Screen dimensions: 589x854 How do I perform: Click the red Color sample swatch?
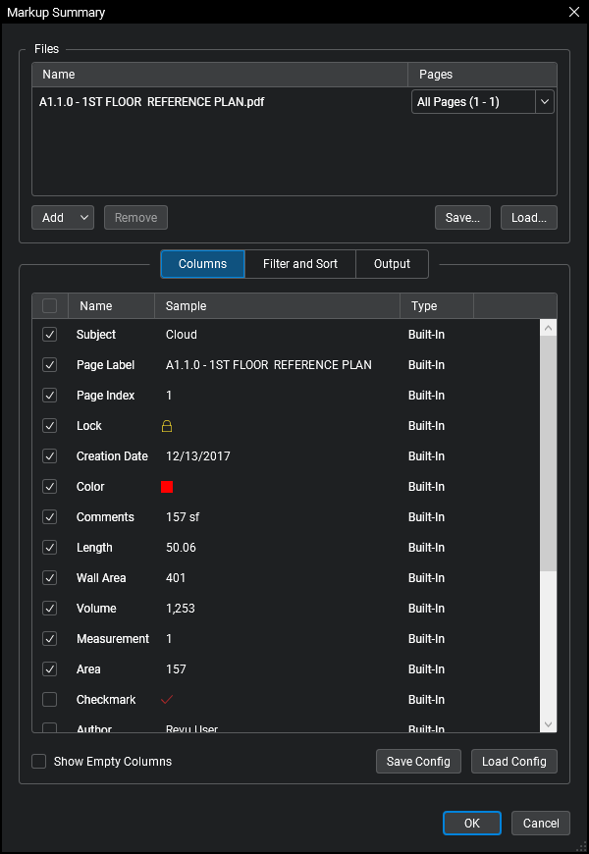(x=167, y=487)
